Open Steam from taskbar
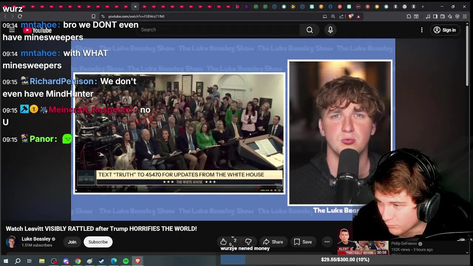This screenshot has width=473, height=266. coord(102,261)
